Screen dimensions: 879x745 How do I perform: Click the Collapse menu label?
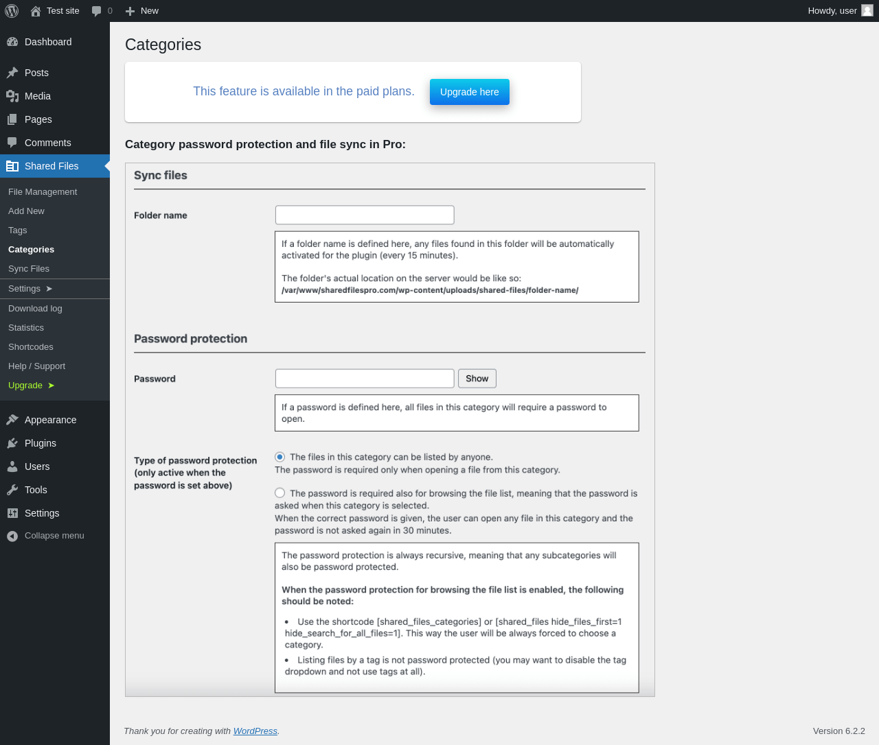[54, 536]
